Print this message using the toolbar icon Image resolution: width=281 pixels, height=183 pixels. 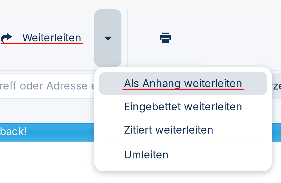pos(165,38)
